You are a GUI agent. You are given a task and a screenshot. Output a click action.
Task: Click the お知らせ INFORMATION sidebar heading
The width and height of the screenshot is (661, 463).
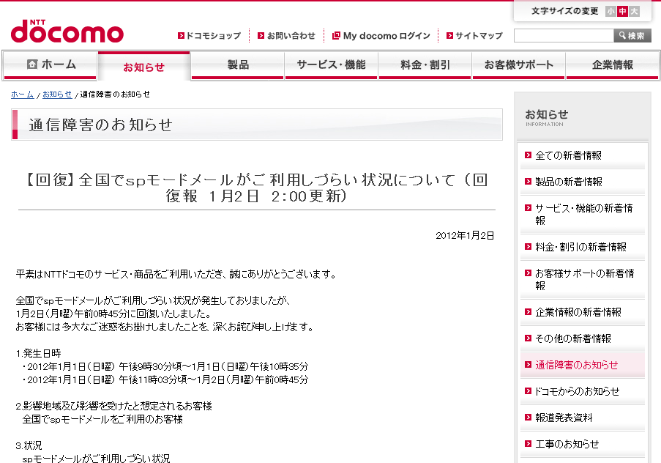click(x=546, y=117)
